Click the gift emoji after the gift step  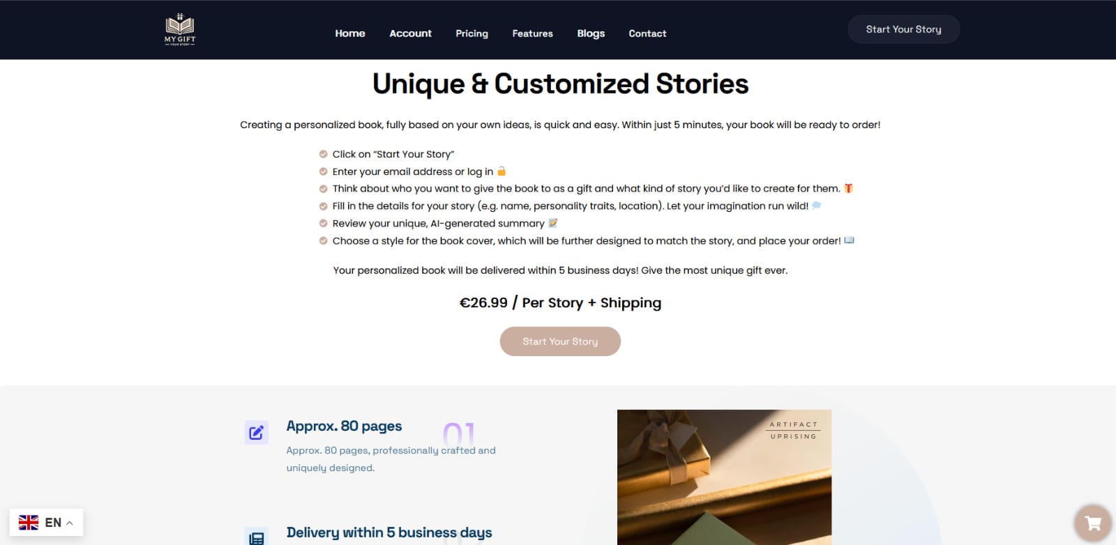click(x=849, y=188)
